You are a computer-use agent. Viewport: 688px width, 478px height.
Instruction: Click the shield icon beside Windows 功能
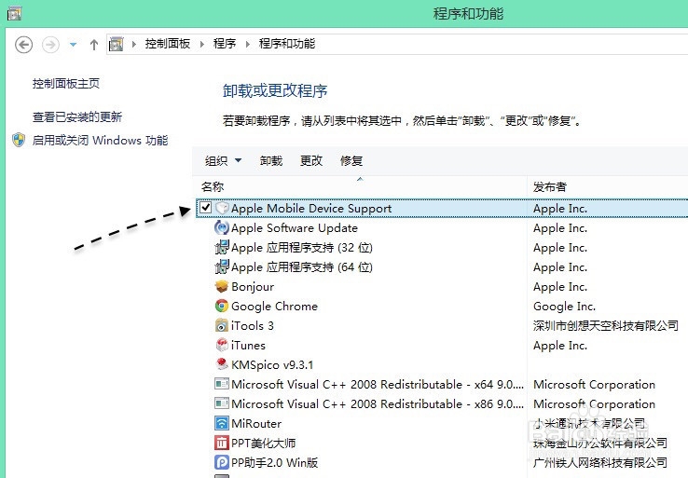19,140
